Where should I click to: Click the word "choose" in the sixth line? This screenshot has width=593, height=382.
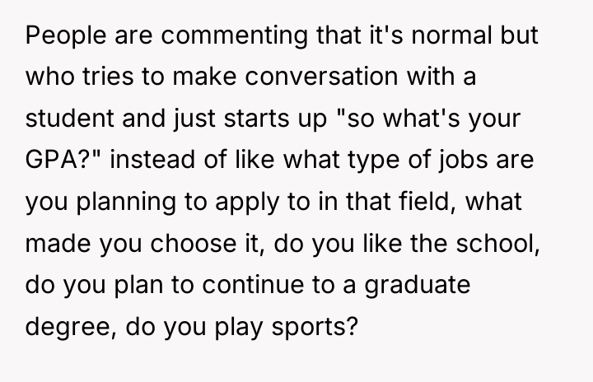(194, 243)
